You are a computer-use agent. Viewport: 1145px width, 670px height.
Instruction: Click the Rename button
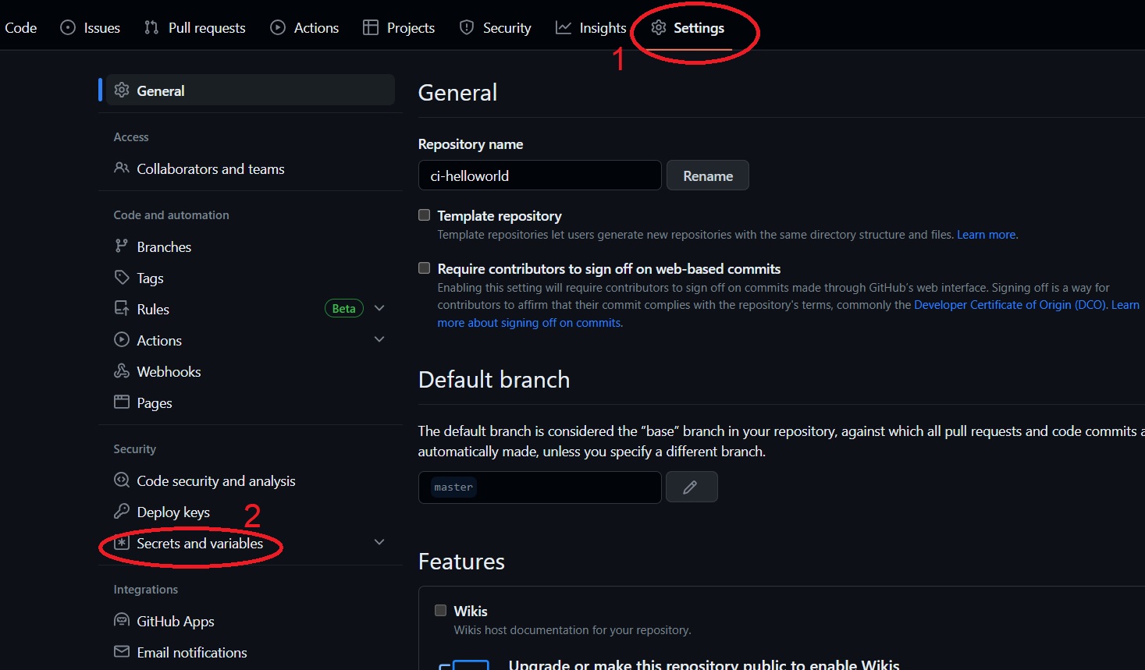[x=708, y=175]
